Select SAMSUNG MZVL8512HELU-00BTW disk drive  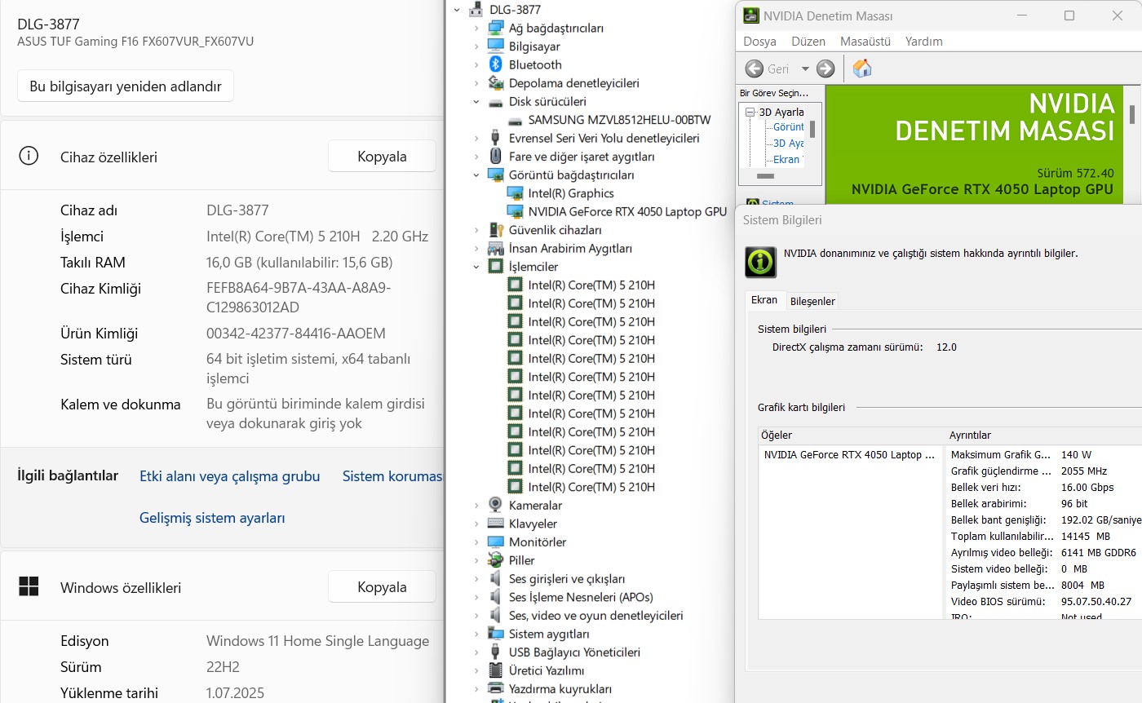coord(619,120)
